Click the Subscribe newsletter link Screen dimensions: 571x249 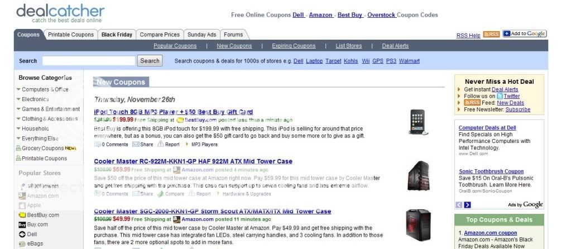[518, 109]
